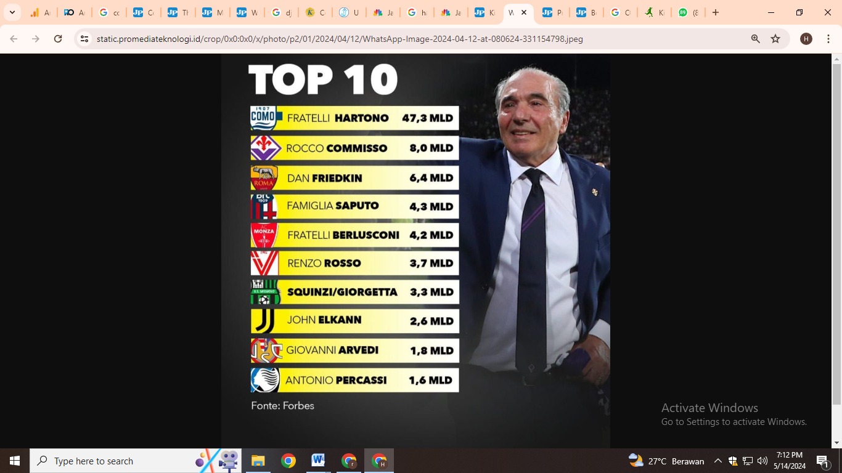Expand the tab search dropdown arrow
842x473 pixels.
(x=12, y=12)
